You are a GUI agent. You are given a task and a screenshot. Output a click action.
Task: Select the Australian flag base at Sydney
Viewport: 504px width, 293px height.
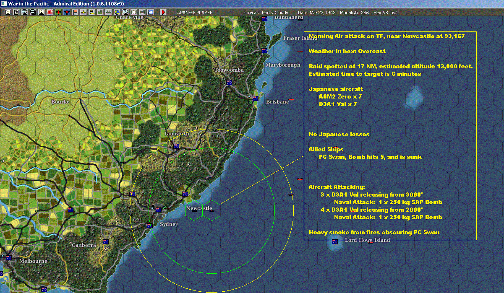pos(159,210)
